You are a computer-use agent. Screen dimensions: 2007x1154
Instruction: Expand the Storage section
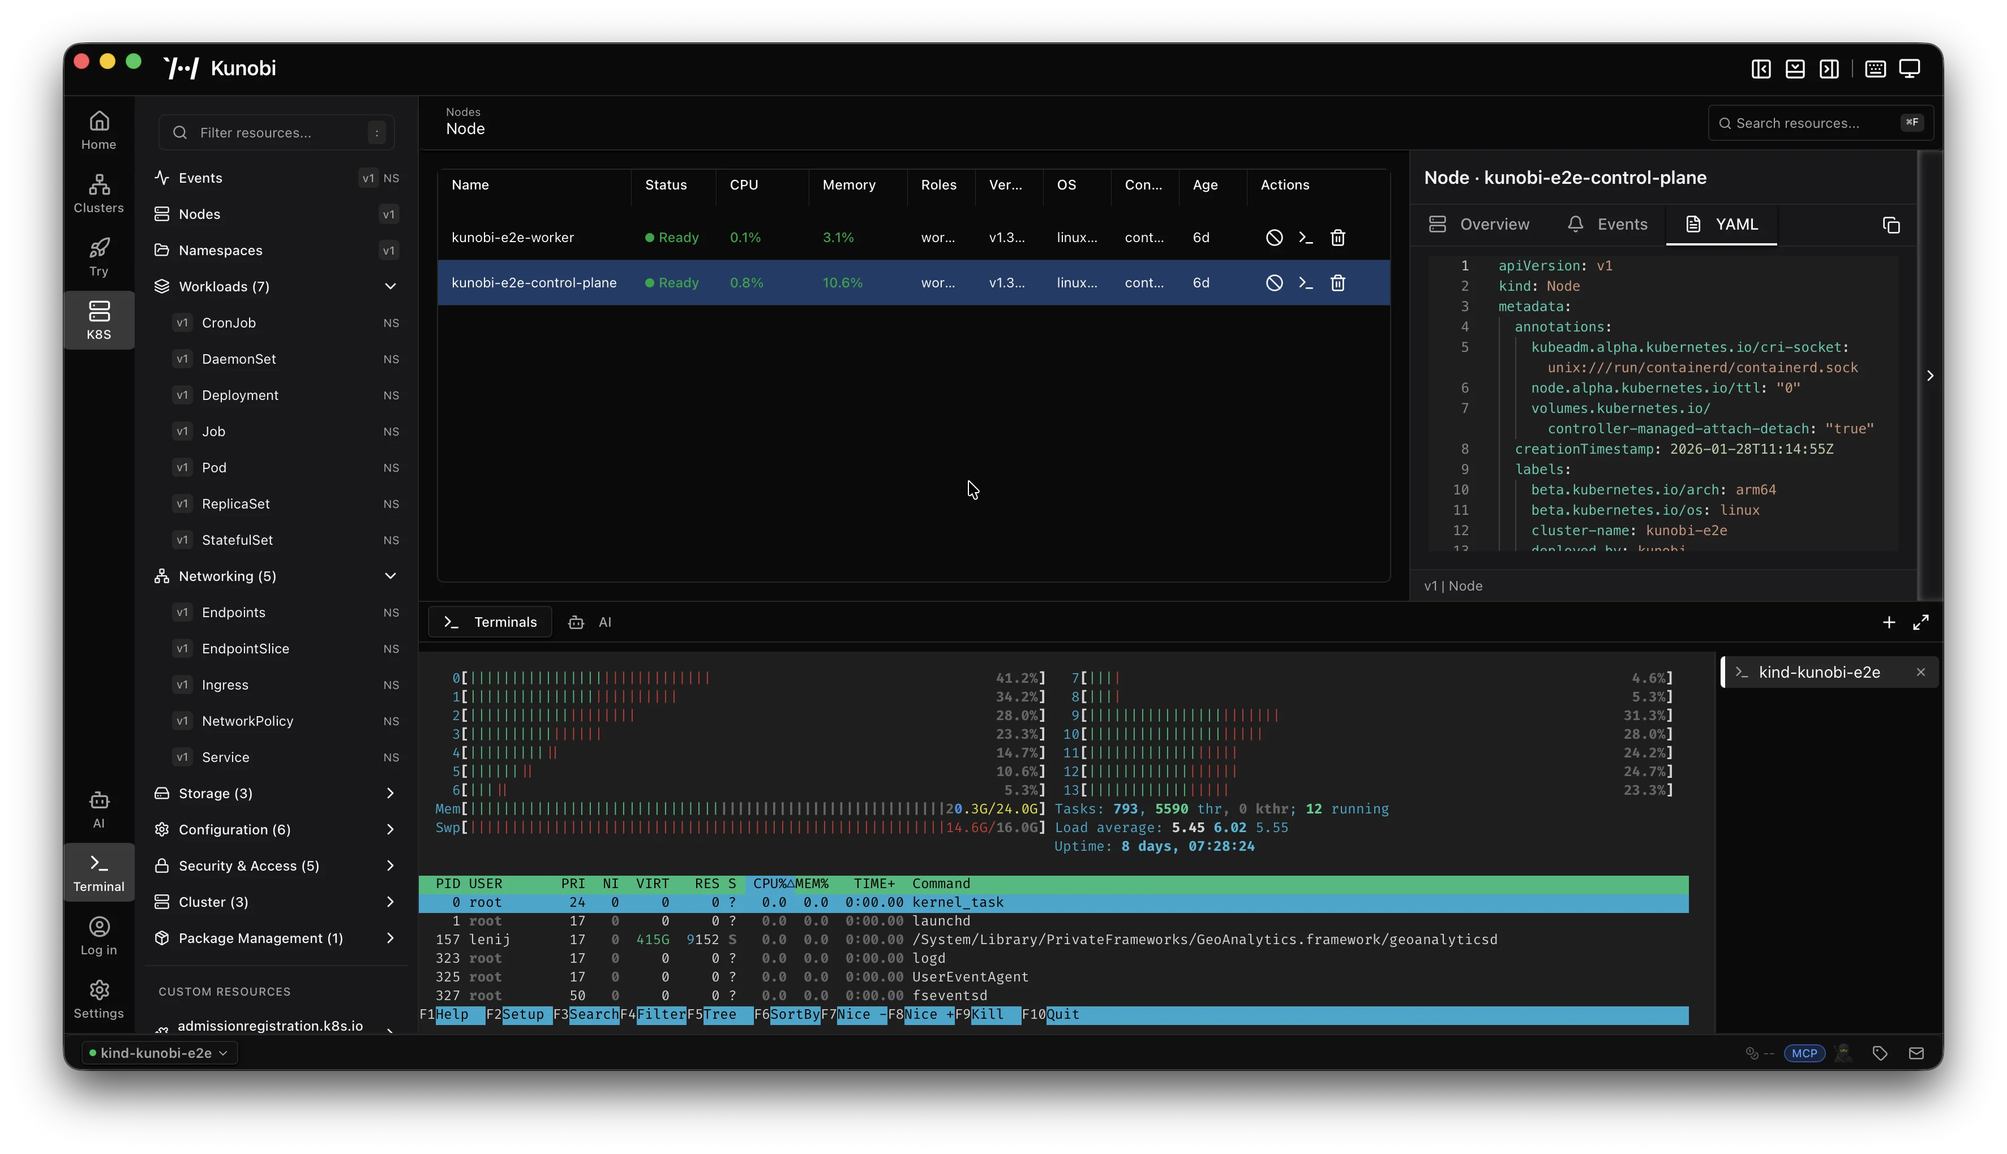click(x=390, y=793)
